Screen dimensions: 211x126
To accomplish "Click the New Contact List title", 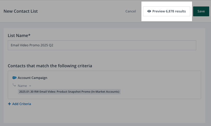I will point(21,11).
